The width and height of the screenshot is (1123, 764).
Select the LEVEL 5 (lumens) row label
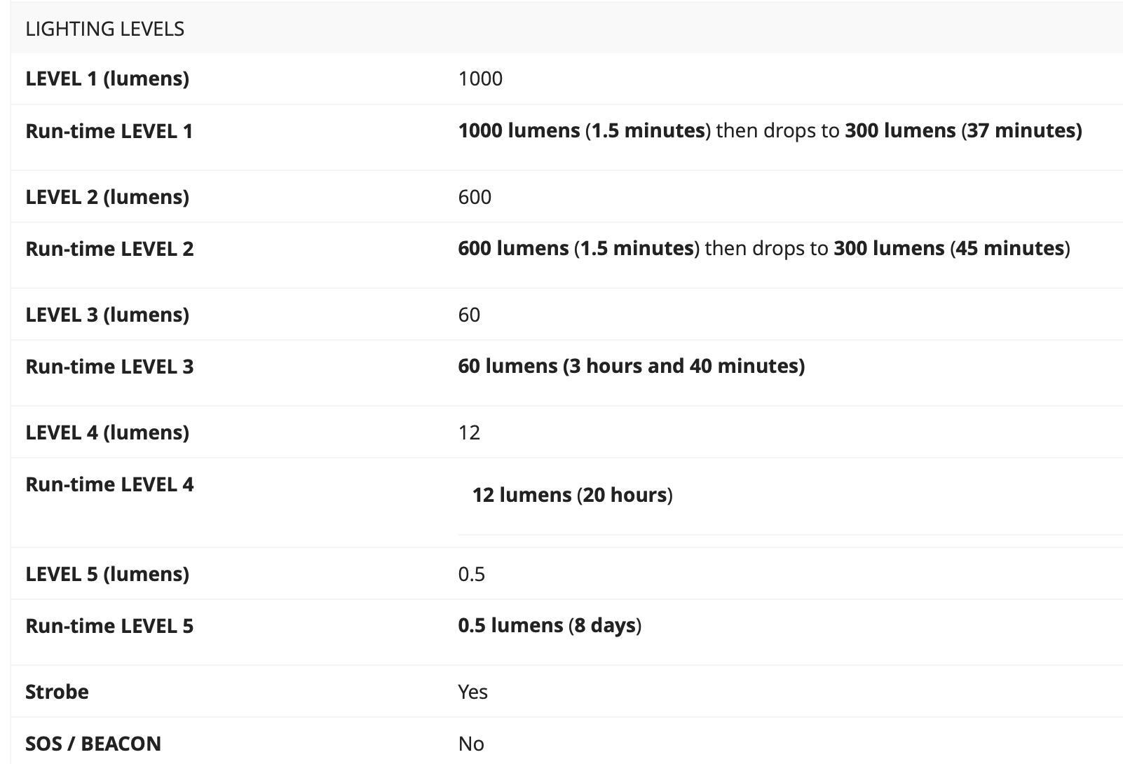tap(107, 574)
